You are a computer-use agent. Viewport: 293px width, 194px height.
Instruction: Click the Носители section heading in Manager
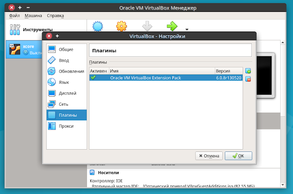(109, 172)
